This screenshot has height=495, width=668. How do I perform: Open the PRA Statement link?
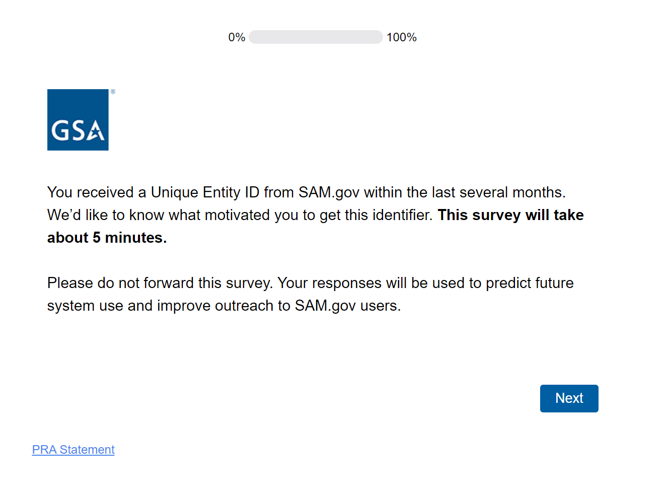(x=73, y=450)
